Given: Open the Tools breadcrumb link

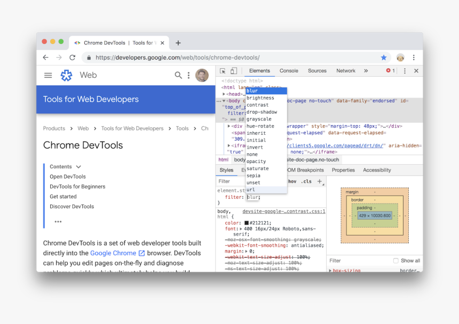Looking at the screenshot, I should click(182, 128).
